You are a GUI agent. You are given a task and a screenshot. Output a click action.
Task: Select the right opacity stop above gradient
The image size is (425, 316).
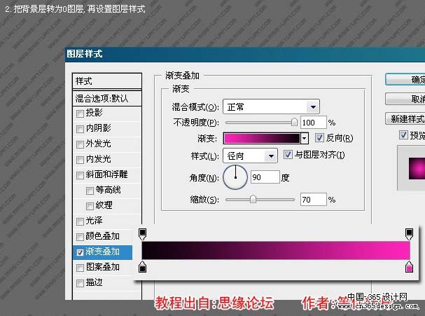[410, 234]
